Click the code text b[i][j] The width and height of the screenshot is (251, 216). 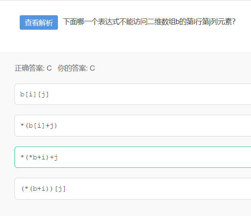click(35, 94)
